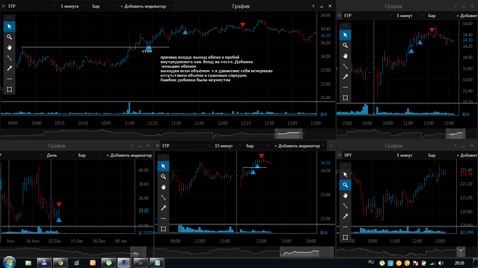The width and height of the screenshot is (478, 268).
Task: Click the toolbar grip handle in 1-minute chart
Action: coord(9,17)
